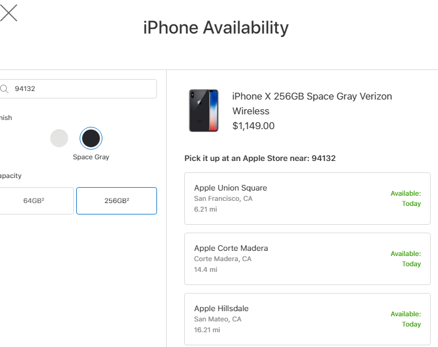438x347 pixels.
Task: Click the San Mateo, CA address line
Action: coord(218,319)
